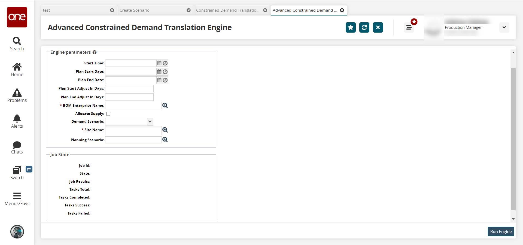Screen dimensions: 523x245
Task: Focus the Plan End Adjust In Days field
Action: (129, 97)
